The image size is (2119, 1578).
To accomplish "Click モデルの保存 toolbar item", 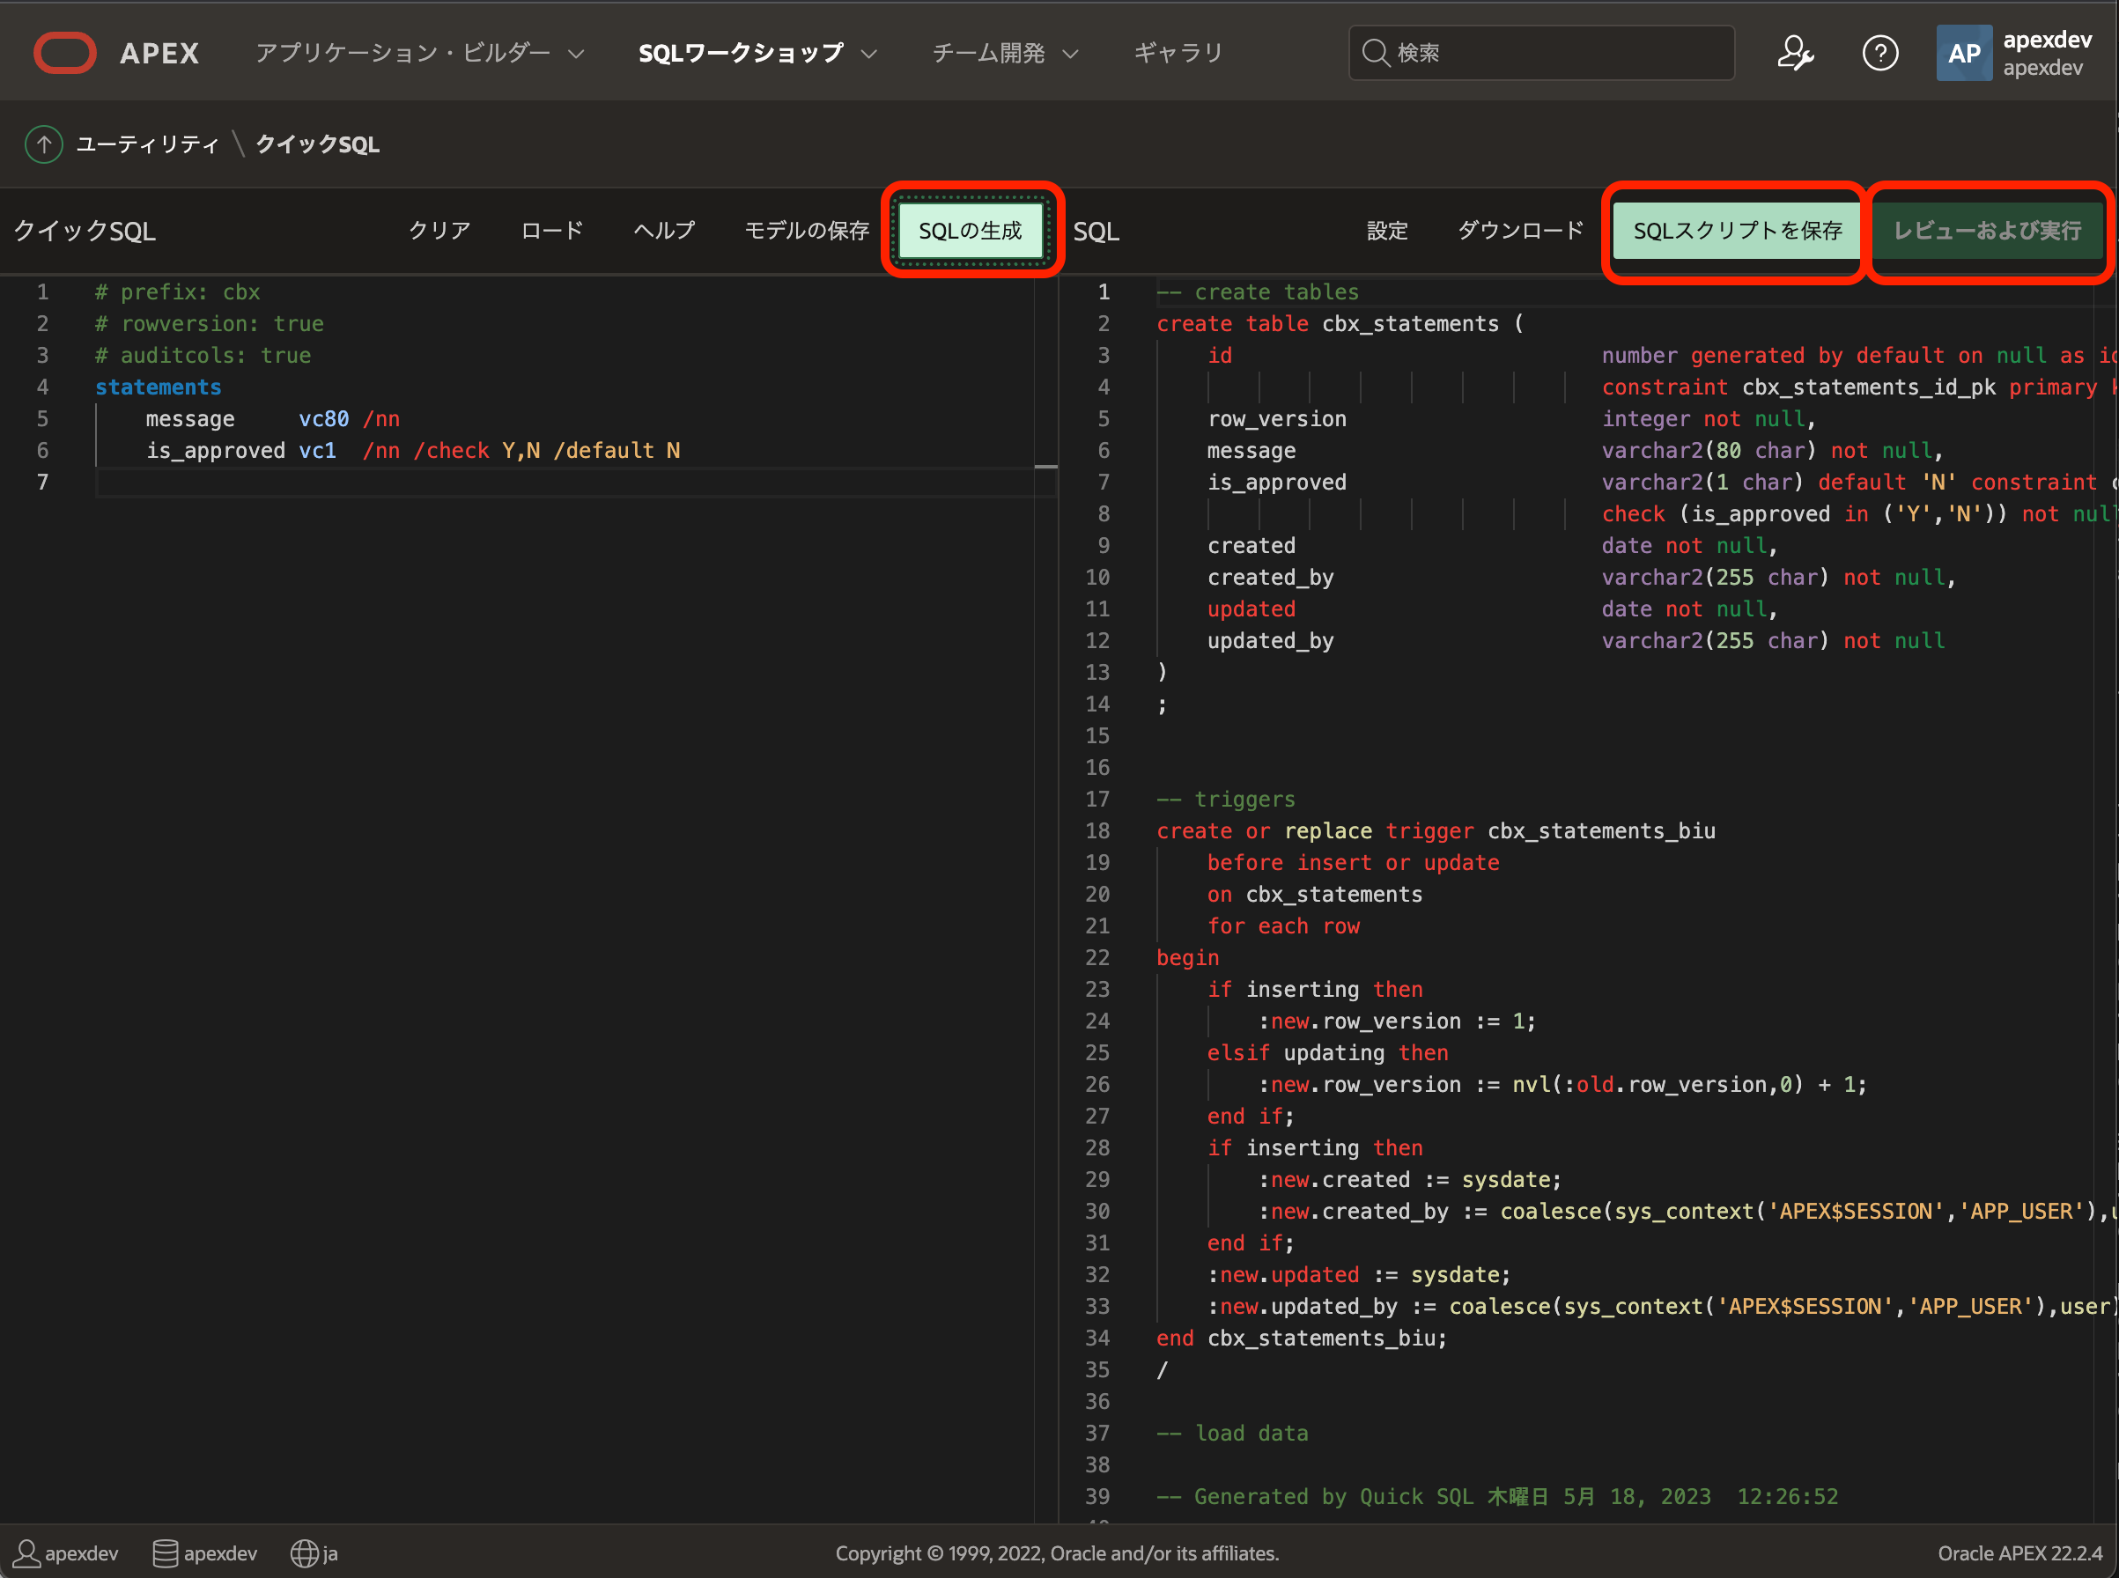I will pyautogui.click(x=807, y=230).
